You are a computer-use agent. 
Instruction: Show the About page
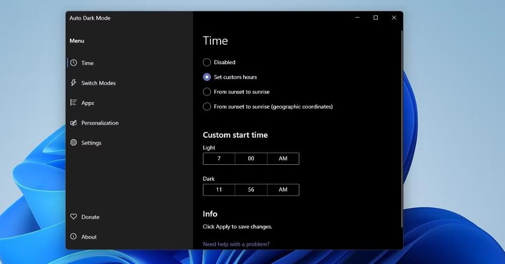89,237
